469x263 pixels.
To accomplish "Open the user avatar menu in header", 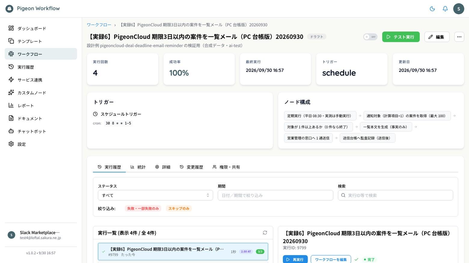I will pos(458,9).
